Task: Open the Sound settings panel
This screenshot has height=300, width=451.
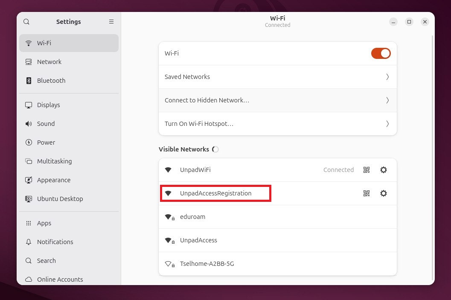Action: pyautogui.click(x=69, y=124)
